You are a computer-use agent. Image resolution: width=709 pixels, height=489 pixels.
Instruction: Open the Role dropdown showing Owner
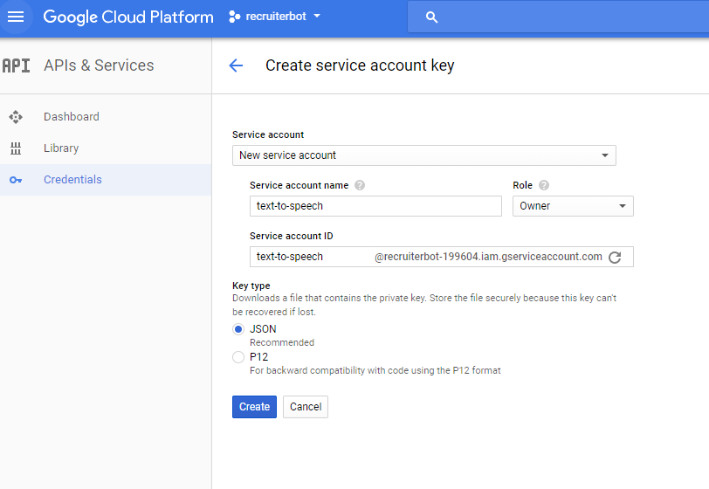tap(573, 206)
